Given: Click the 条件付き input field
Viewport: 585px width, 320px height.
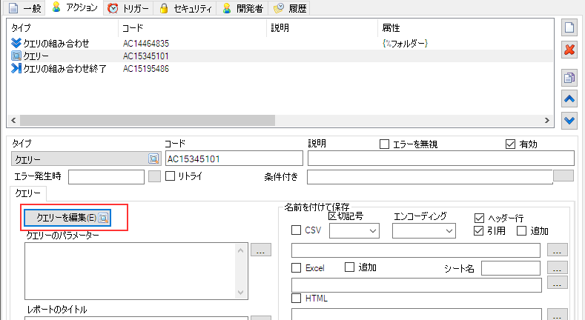Looking at the screenshot, I should point(430,177).
